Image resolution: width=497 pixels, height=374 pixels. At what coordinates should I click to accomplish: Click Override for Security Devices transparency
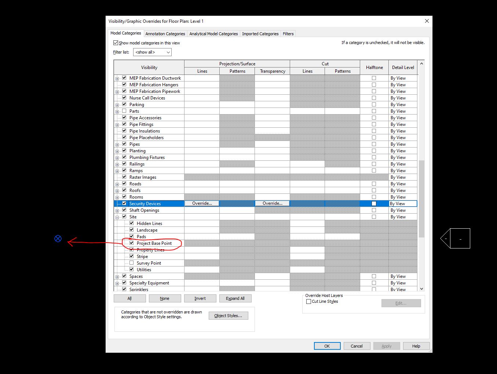[x=272, y=203]
